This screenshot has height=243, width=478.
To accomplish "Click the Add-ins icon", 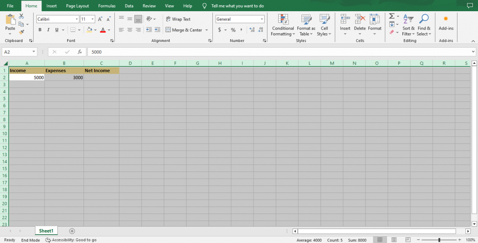I will pos(446,19).
